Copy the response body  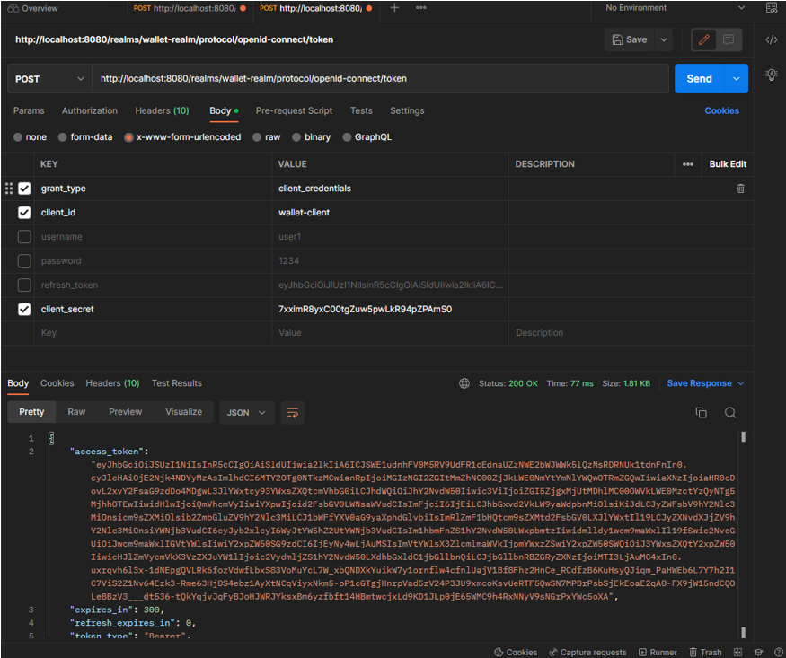(702, 412)
